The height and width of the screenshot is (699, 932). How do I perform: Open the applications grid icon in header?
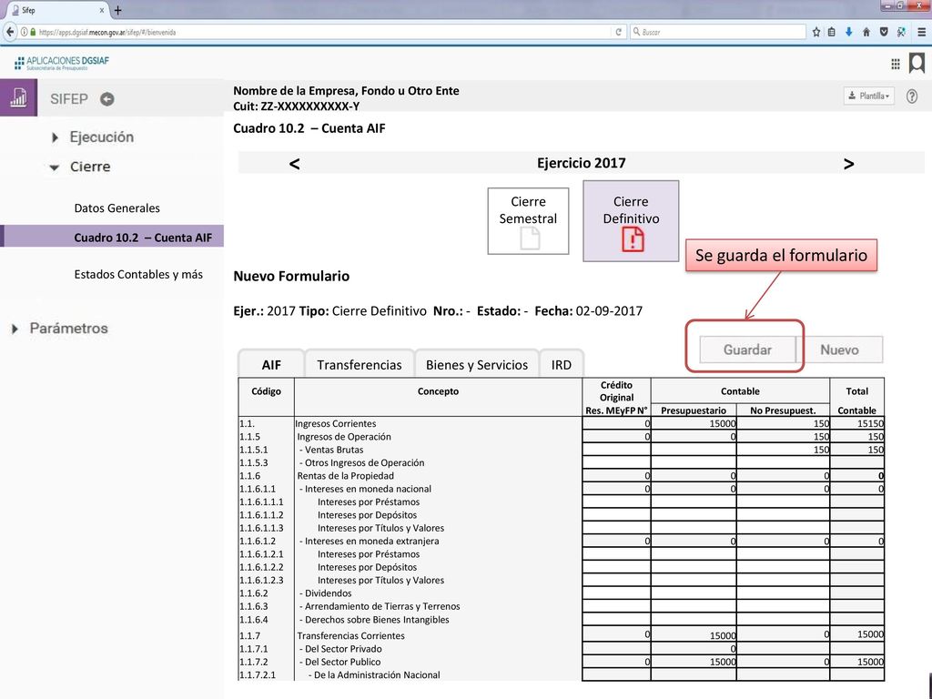click(896, 65)
